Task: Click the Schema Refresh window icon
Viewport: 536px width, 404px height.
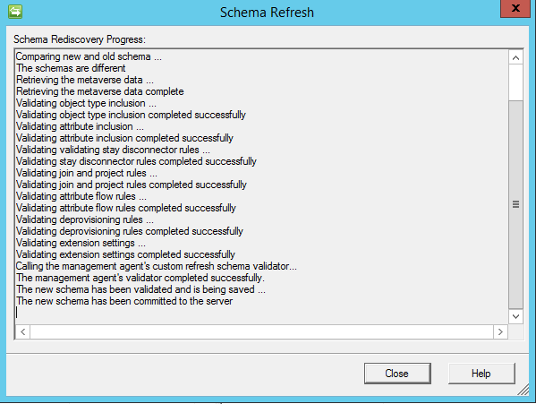Action: (15, 12)
